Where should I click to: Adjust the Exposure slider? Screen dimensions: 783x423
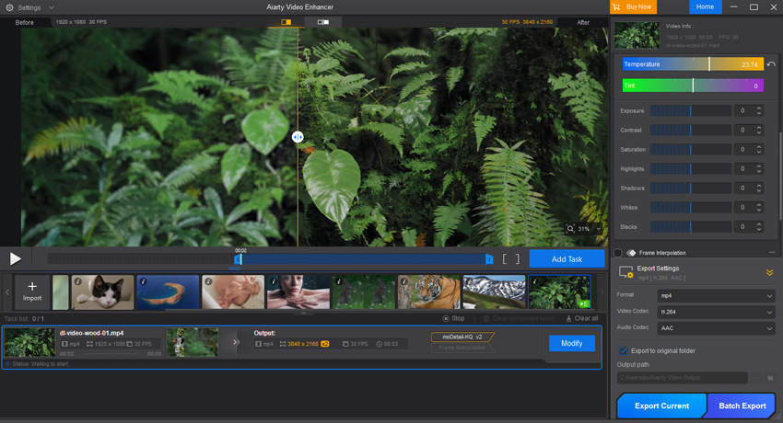(691, 111)
